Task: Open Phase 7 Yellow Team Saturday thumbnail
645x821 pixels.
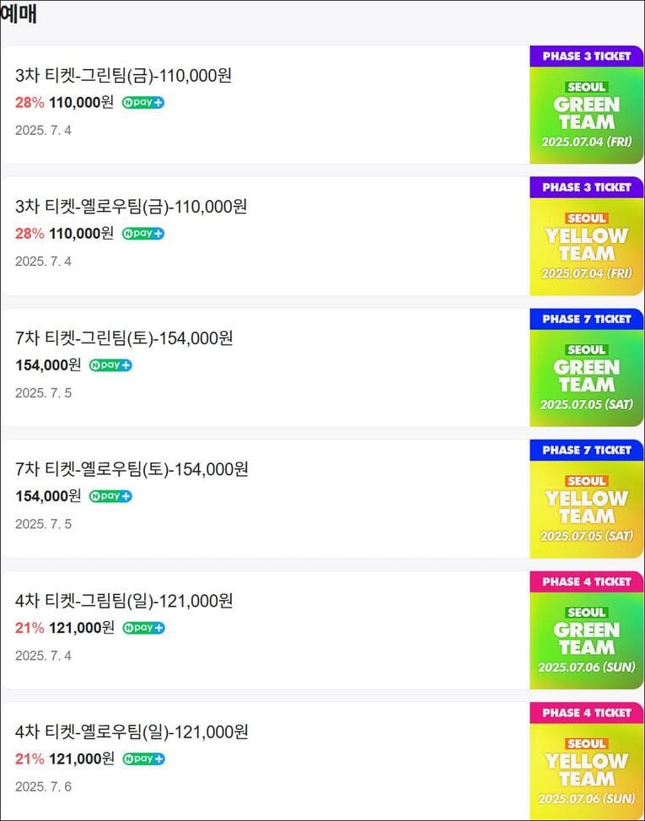Action: 587,499
